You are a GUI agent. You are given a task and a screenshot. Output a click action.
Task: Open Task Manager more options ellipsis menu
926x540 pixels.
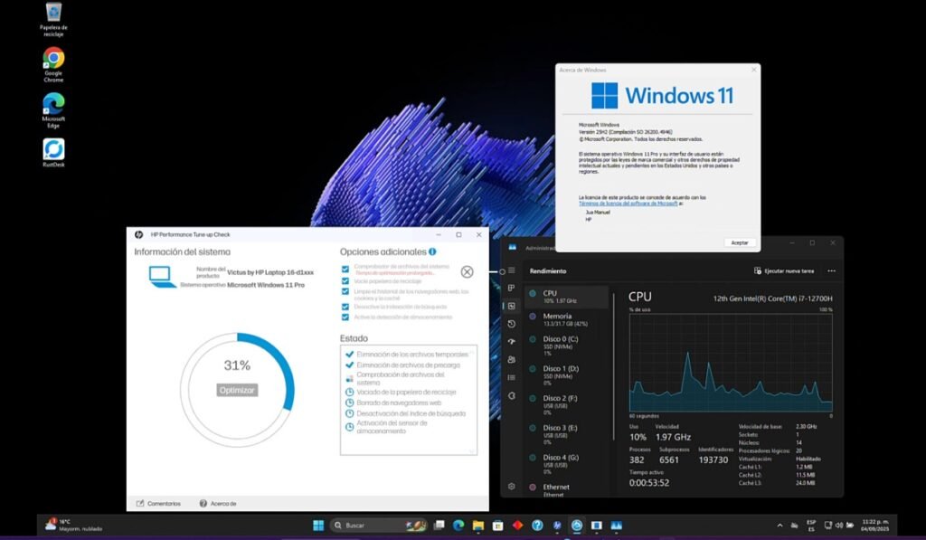831,270
